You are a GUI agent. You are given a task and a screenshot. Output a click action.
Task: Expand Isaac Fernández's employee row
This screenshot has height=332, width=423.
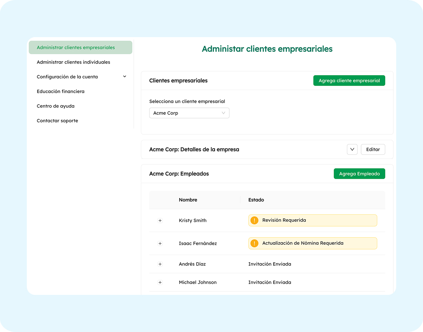pyautogui.click(x=160, y=243)
